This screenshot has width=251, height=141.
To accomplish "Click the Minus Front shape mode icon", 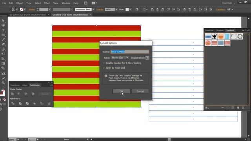I will pyautogui.click(x=19, y=94).
